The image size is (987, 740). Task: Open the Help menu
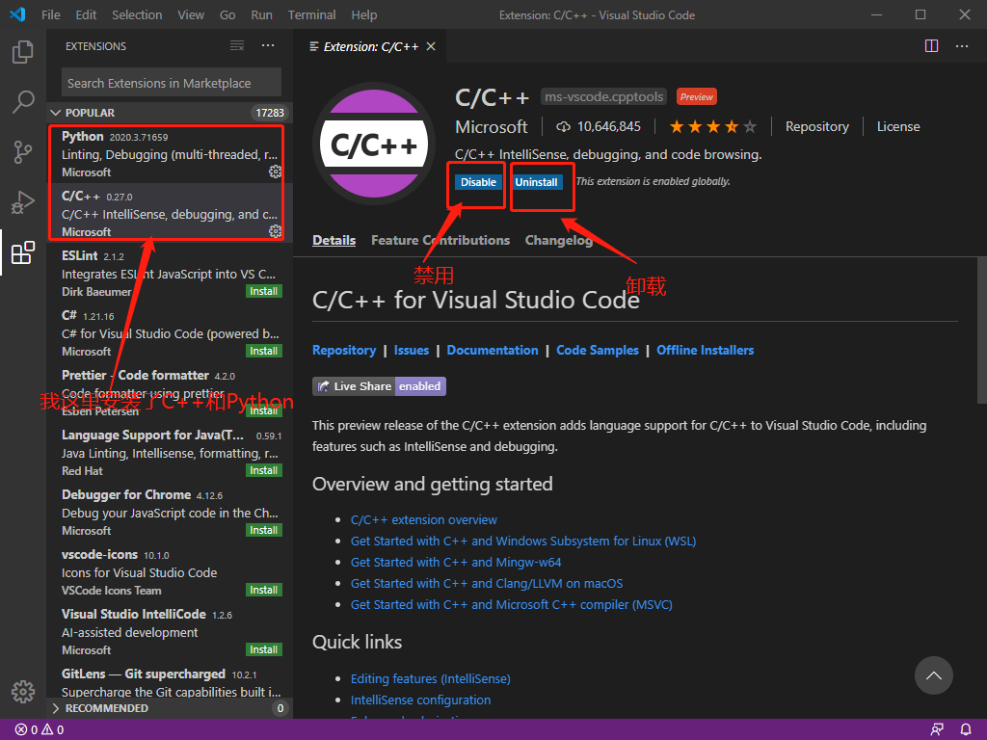(363, 14)
